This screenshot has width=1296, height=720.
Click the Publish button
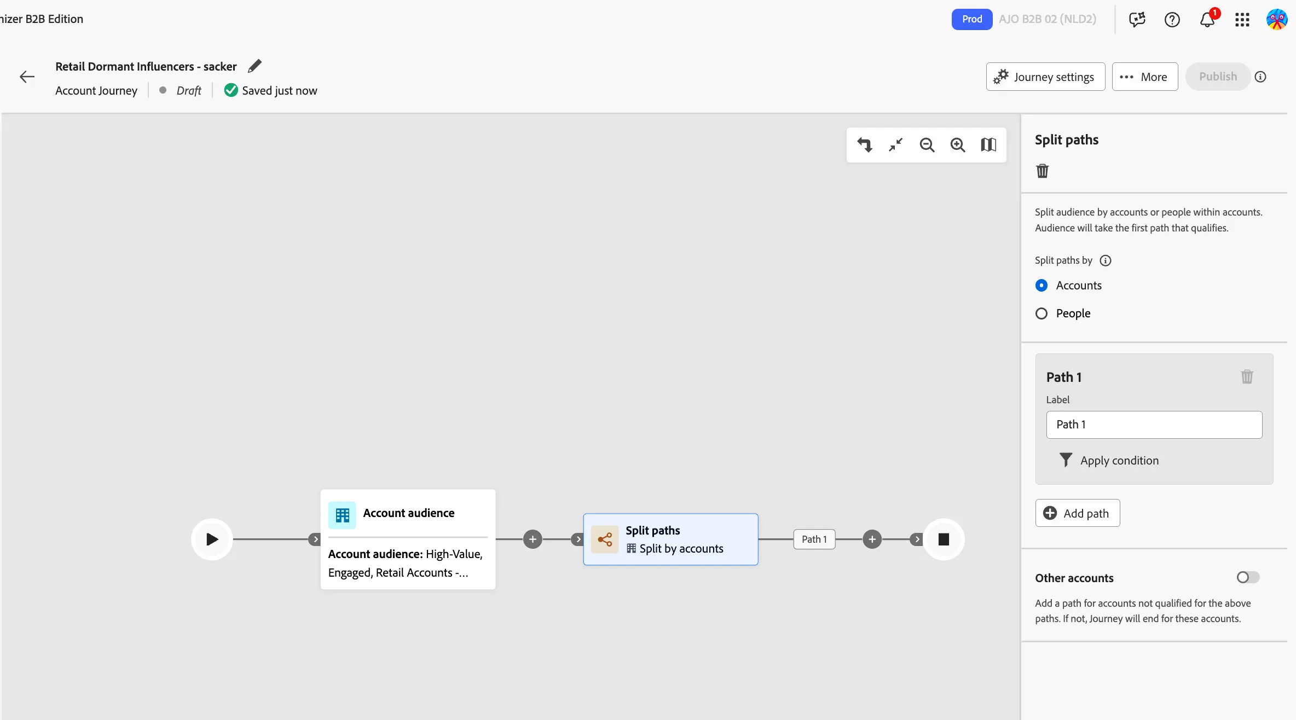[x=1218, y=77]
